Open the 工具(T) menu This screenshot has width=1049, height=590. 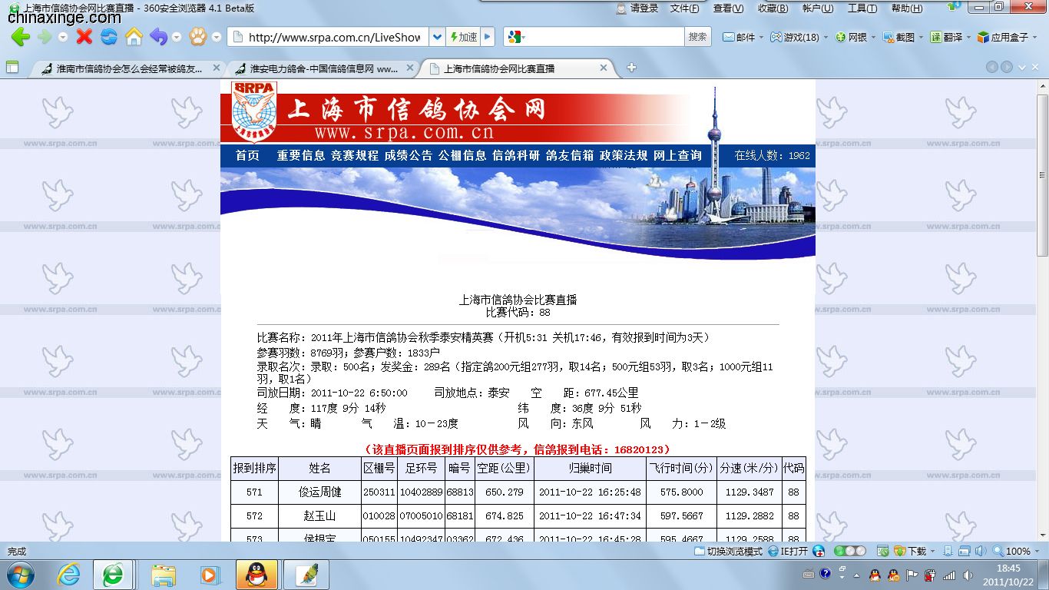coord(862,8)
